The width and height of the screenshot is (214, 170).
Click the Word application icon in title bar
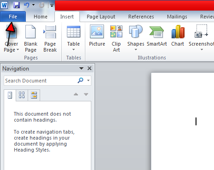point(4,5)
